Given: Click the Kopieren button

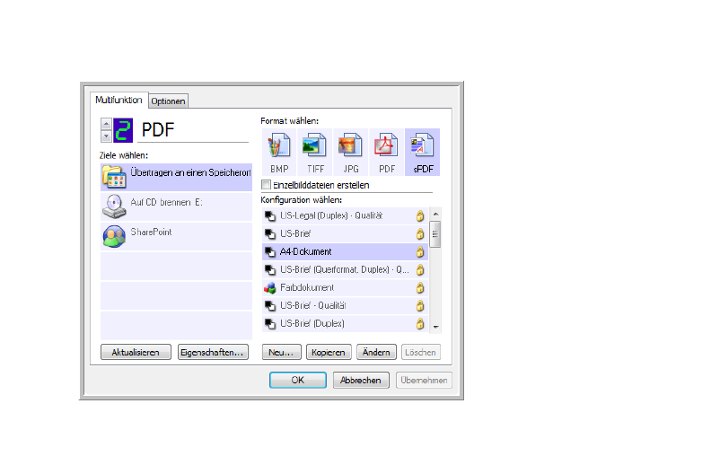Looking at the screenshot, I should 329,352.
